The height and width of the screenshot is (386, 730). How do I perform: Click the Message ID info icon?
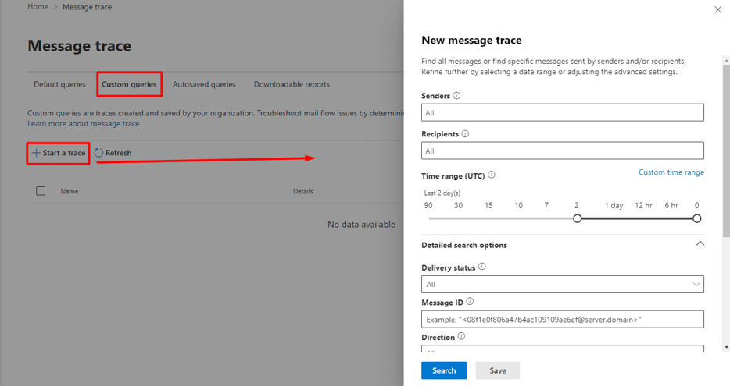(x=470, y=302)
